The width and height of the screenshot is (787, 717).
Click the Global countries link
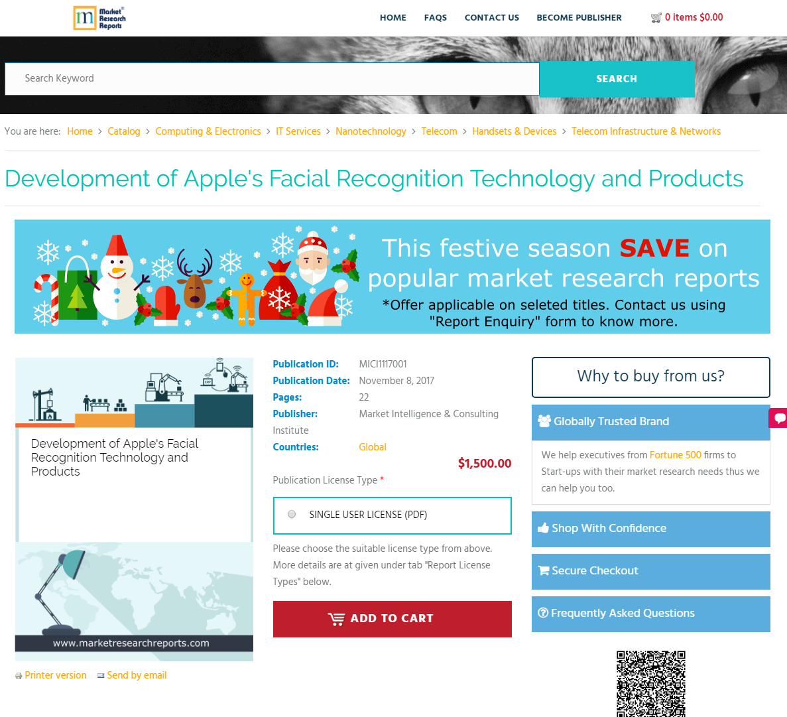coord(372,447)
